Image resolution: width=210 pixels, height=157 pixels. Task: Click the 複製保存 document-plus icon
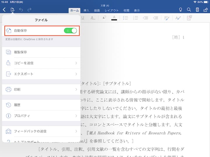(x=8, y=52)
